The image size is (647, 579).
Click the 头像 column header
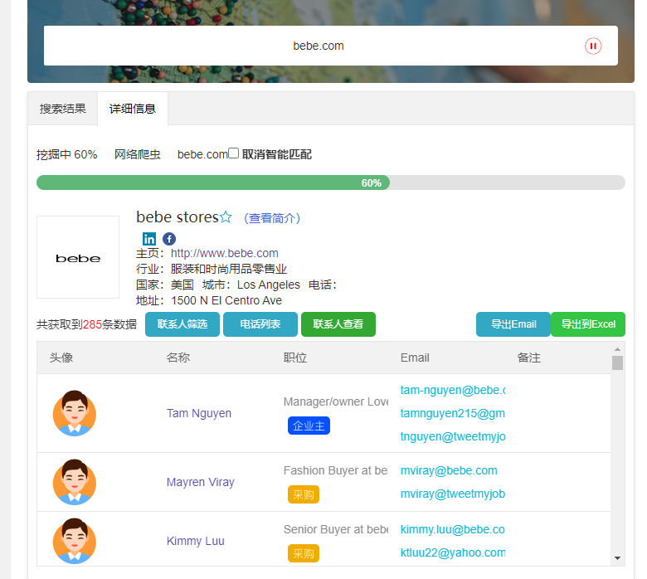[61, 358]
